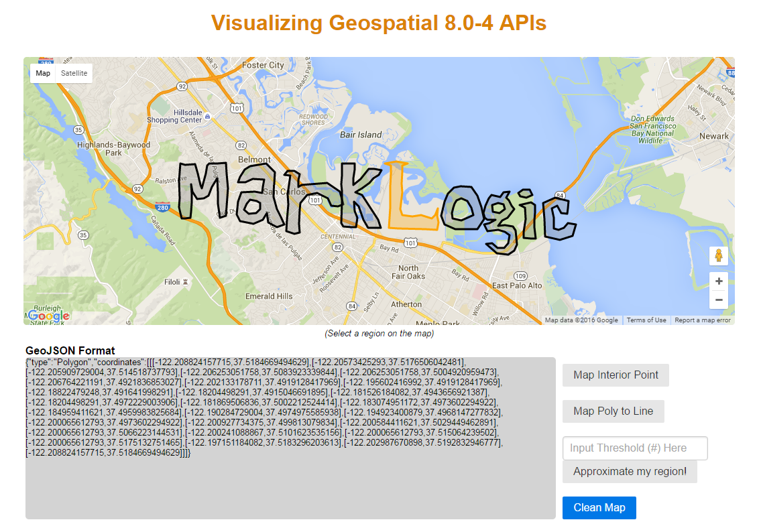Click the Map Poly to Line button

coord(614,411)
